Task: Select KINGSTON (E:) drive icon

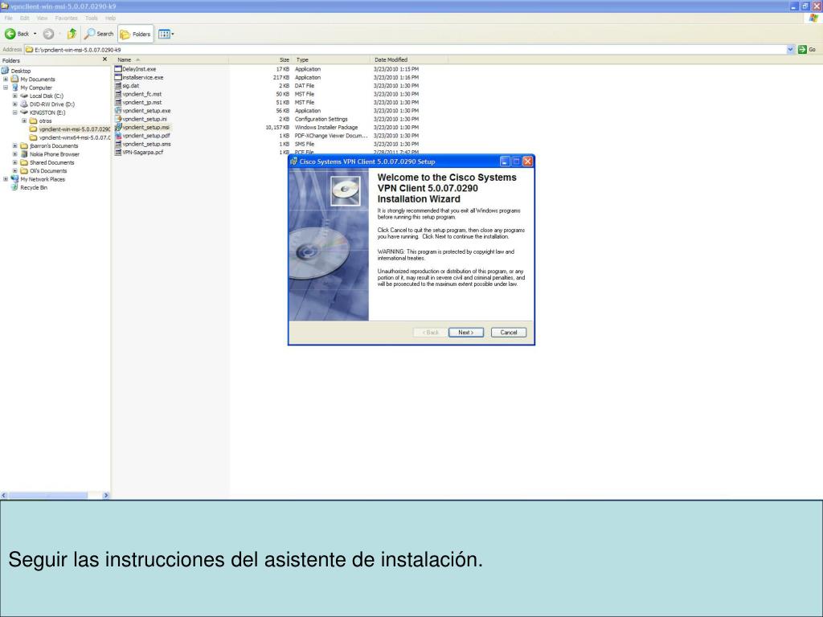Action: [24, 112]
